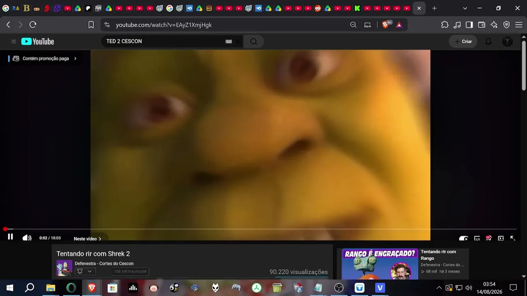
Task: Open site settings icon in the address bar
Action: coord(107,25)
